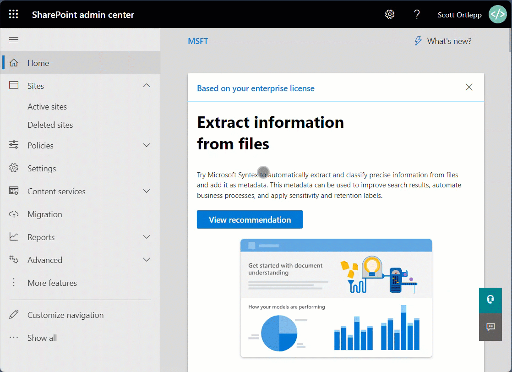Open Deleted sites page
This screenshot has width=512, height=372.
(50, 125)
